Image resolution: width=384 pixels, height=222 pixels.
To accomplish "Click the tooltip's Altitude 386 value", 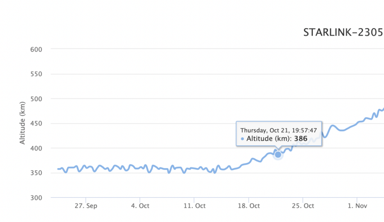I will tap(301, 138).
